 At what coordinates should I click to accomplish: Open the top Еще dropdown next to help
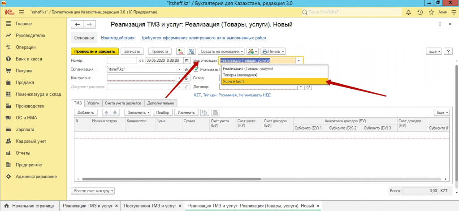coord(433,51)
